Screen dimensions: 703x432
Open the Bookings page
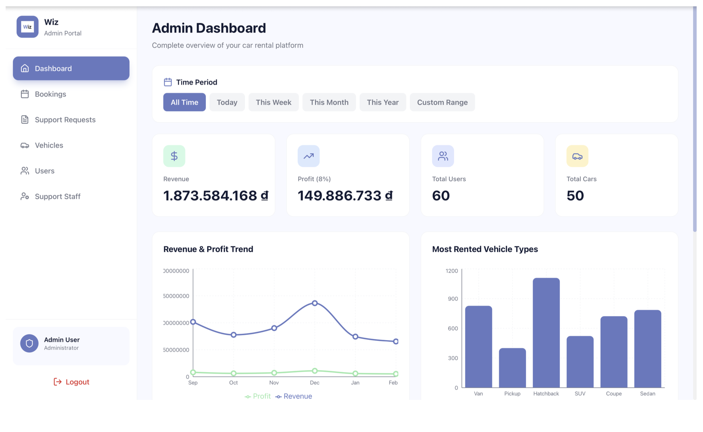coord(71,94)
